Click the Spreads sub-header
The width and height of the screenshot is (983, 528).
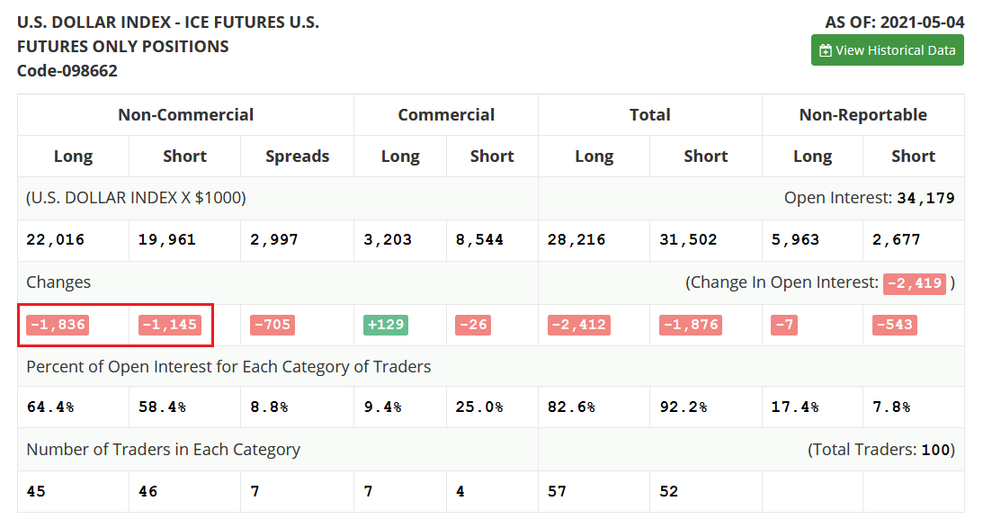tap(297, 157)
